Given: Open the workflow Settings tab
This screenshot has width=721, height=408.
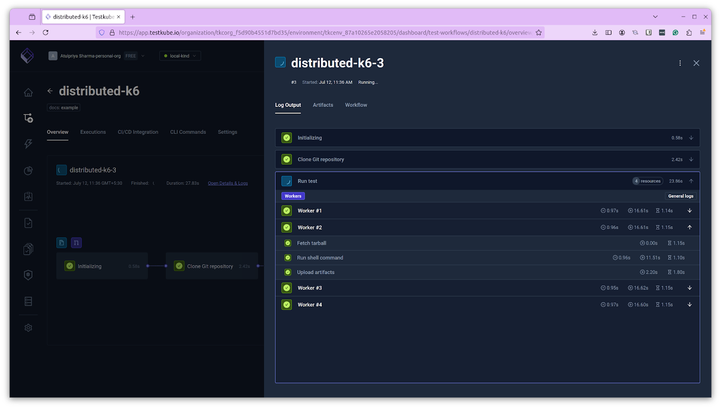Looking at the screenshot, I should coord(228,132).
